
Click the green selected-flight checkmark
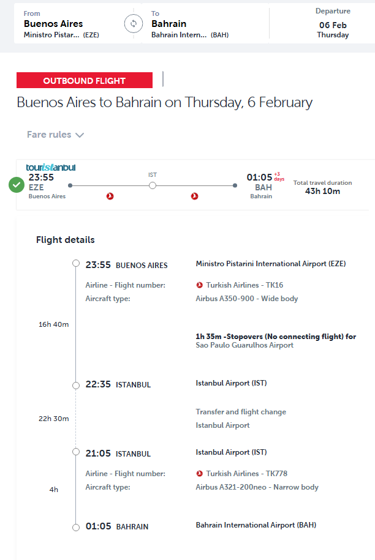(17, 185)
